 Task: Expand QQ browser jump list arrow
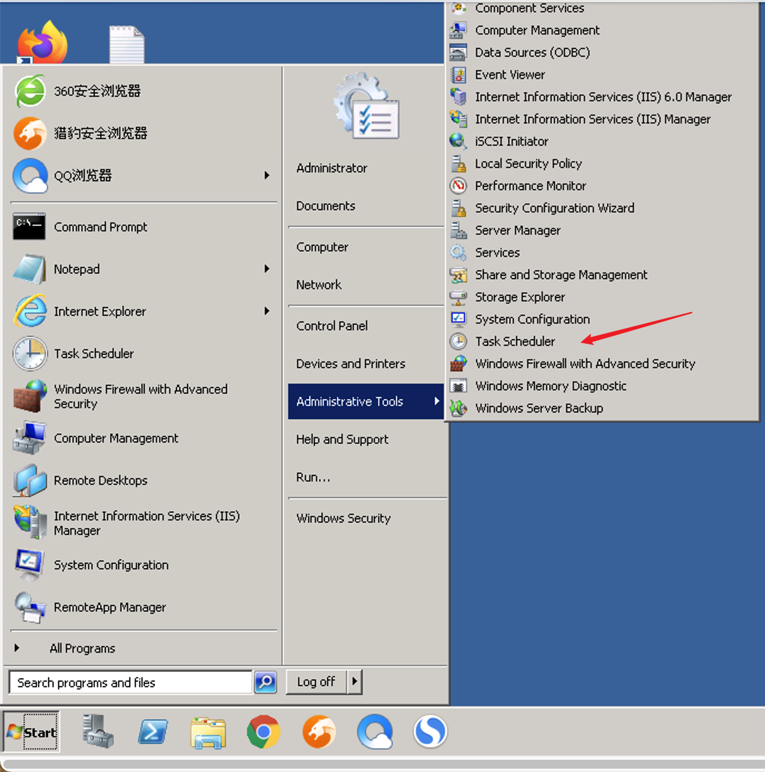267,175
